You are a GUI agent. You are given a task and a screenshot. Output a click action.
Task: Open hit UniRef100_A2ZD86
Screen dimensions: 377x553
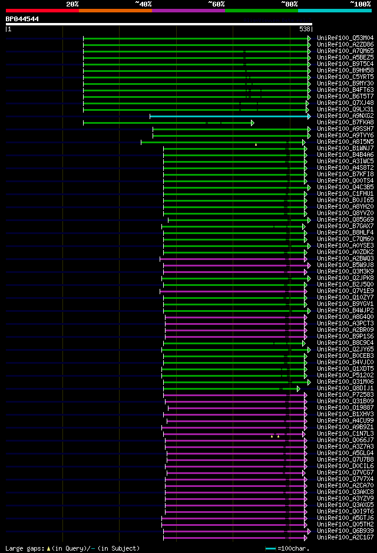[345, 44]
